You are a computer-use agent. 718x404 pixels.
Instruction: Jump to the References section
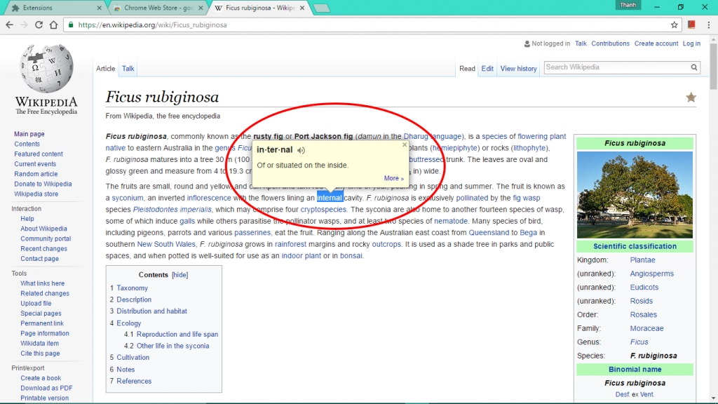[x=134, y=381]
